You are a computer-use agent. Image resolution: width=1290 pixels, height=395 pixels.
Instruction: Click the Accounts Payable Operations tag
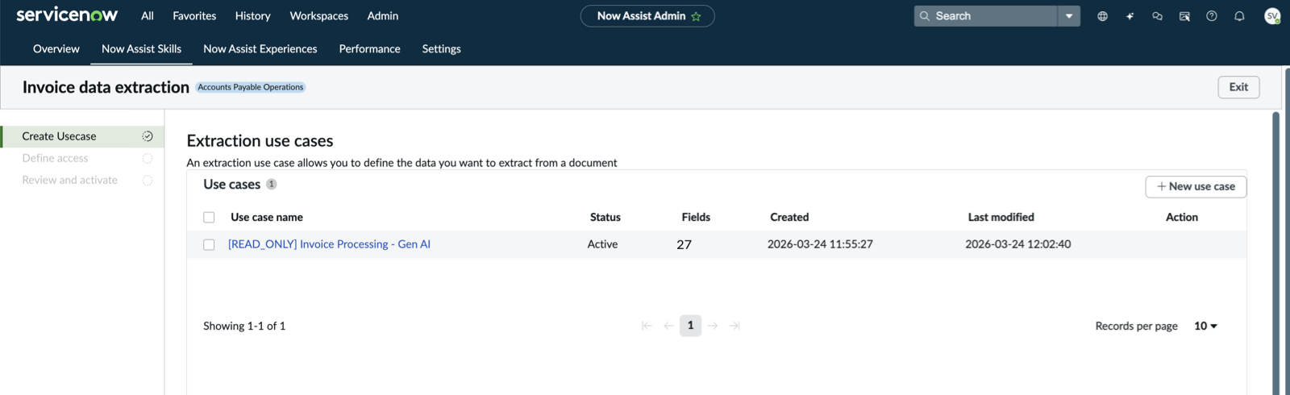[251, 87]
